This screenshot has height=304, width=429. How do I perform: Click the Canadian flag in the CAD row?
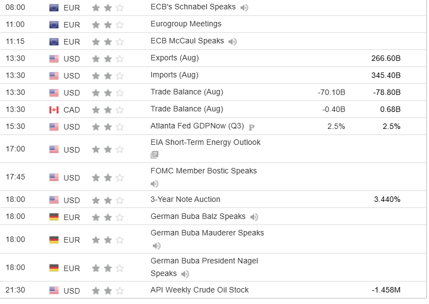(54, 110)
